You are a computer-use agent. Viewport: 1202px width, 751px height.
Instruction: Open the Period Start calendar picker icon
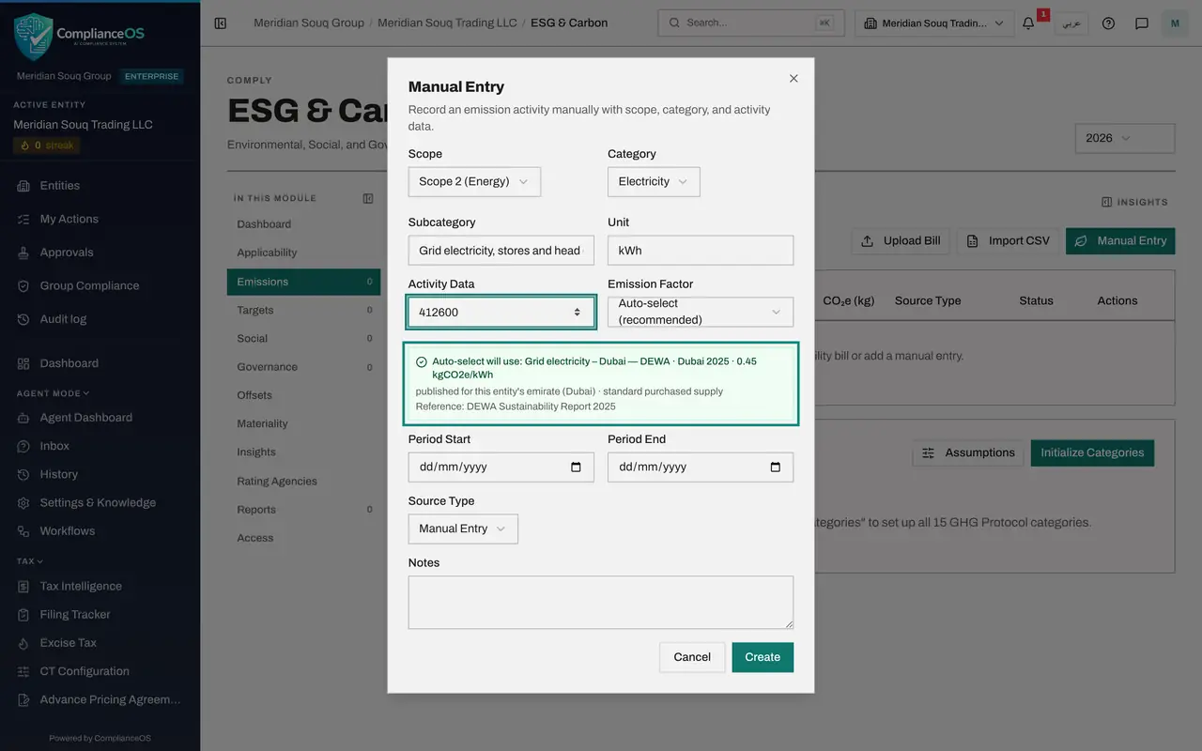pyautogui.click(x=577, y=467)
